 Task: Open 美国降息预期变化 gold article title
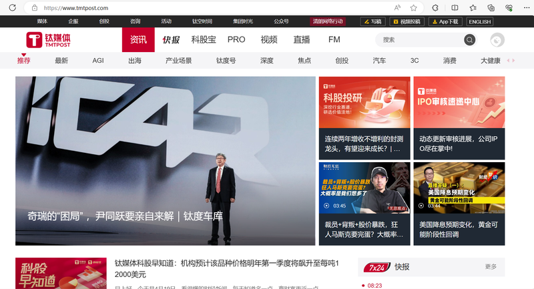click(x=459, y=230)
